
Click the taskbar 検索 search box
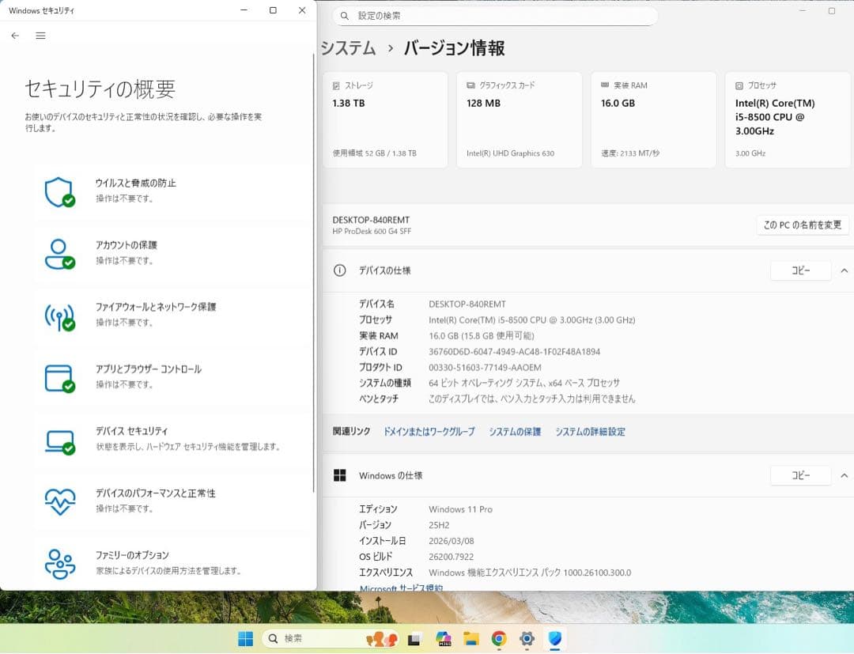(x=330, y=638)
